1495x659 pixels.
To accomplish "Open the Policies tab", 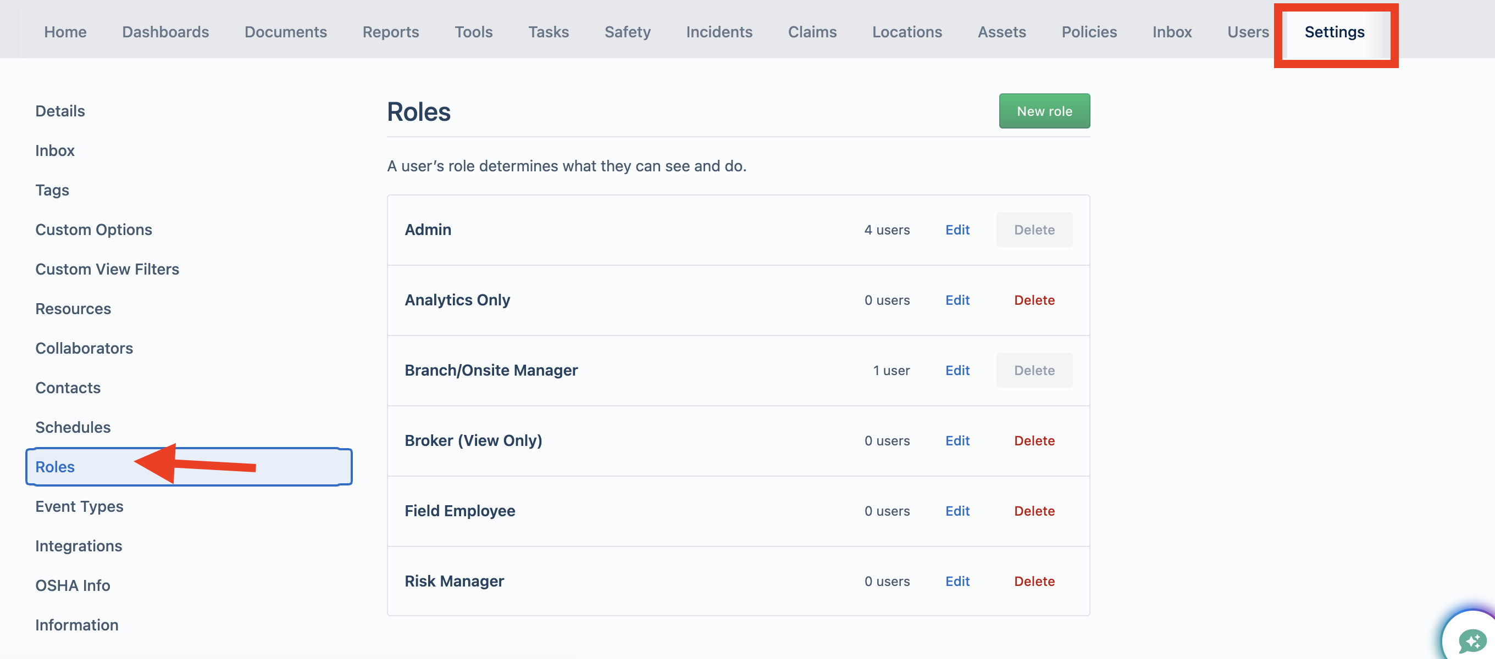I will (1089, 32).
